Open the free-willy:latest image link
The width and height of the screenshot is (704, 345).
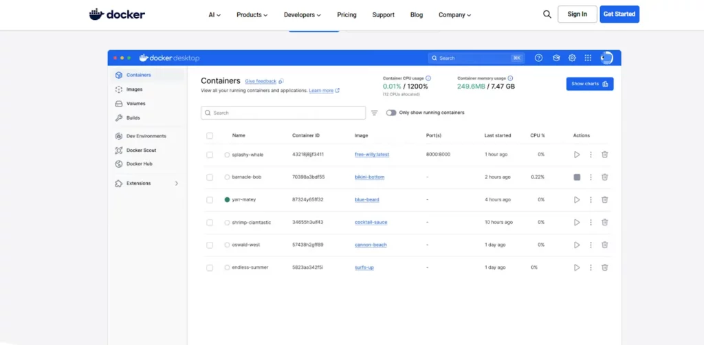(371, 155)
